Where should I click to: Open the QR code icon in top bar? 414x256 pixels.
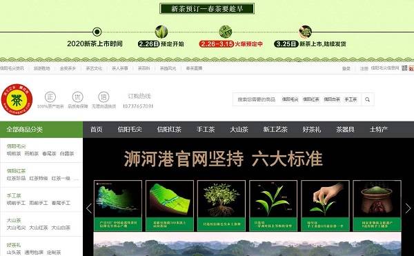coord(404,68)
